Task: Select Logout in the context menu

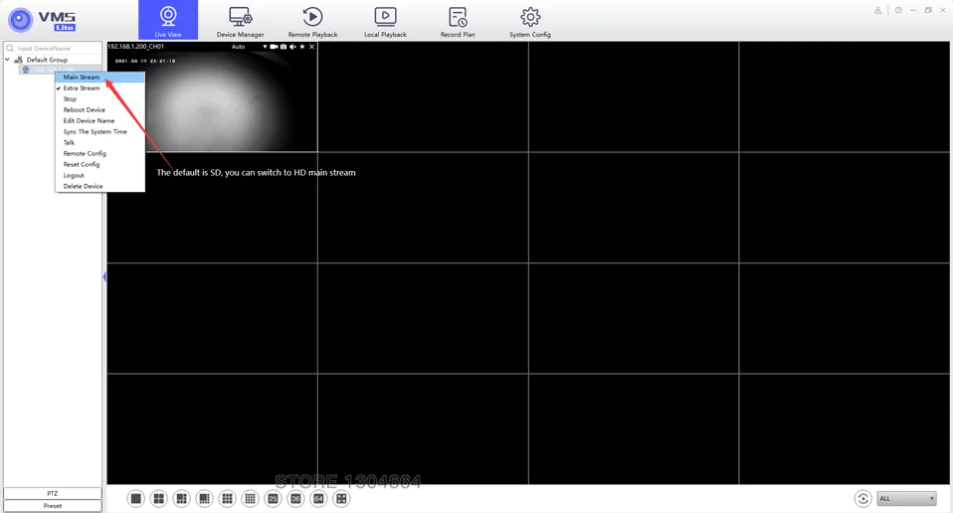Action: pyautogui.click(x=99, y=175)
